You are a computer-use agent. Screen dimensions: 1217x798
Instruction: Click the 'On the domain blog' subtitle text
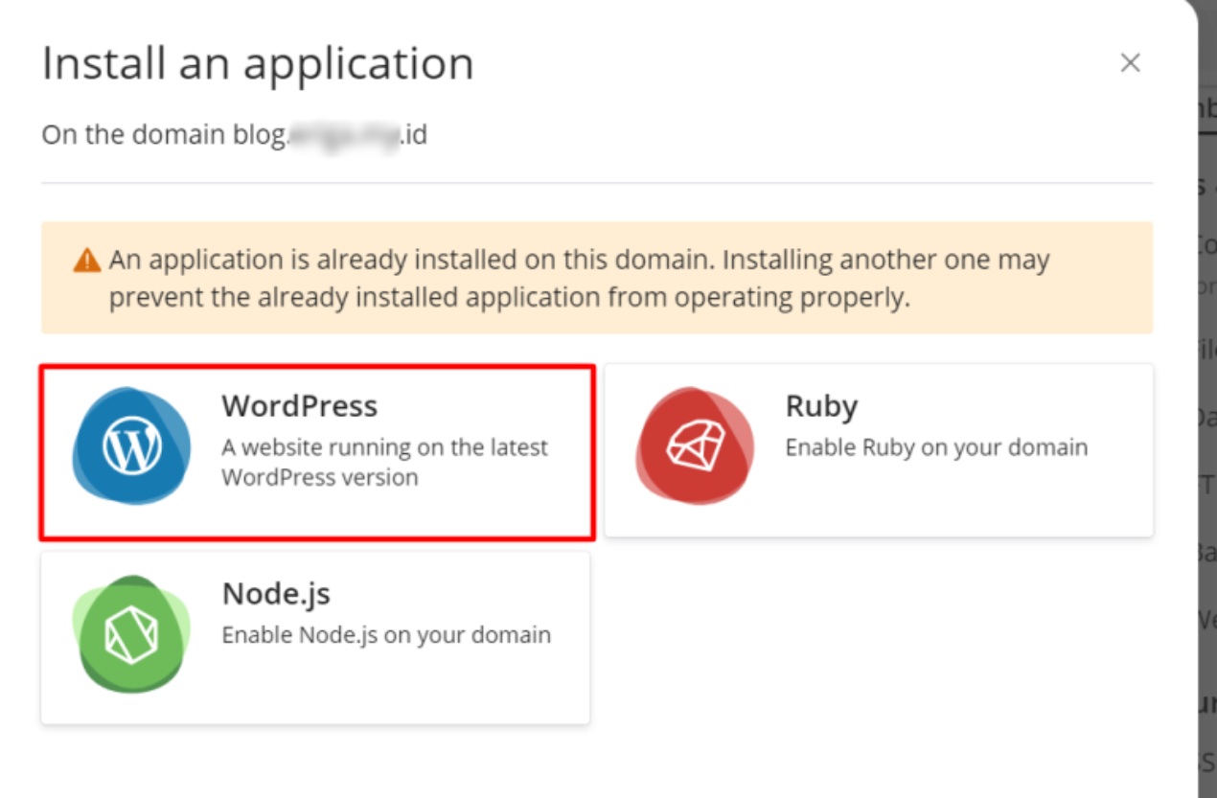coord(234,135)
